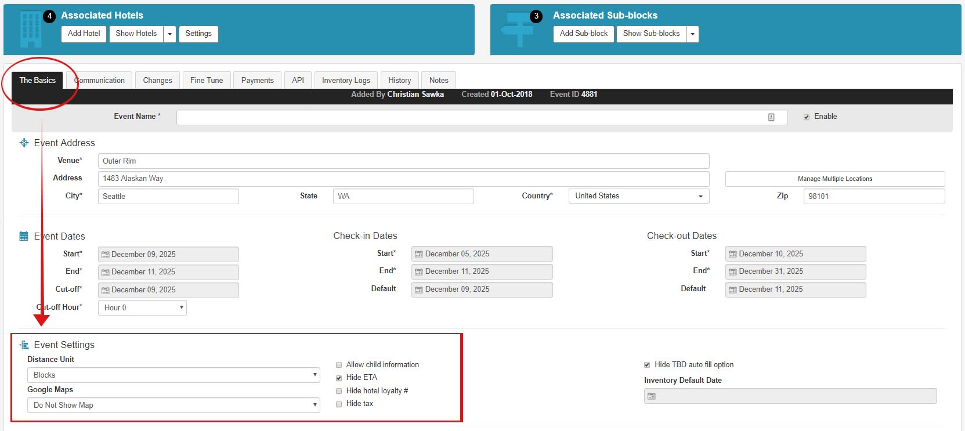Image resolution: width=965 pixels, height=431 pixels.
Task: Open the Payments tab
Action: tap(258, 80)
